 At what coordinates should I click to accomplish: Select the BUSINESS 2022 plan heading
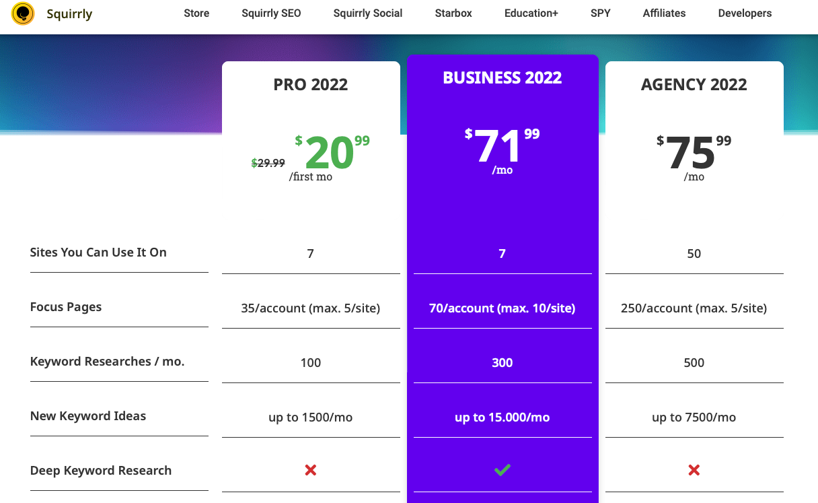(503, 78)
